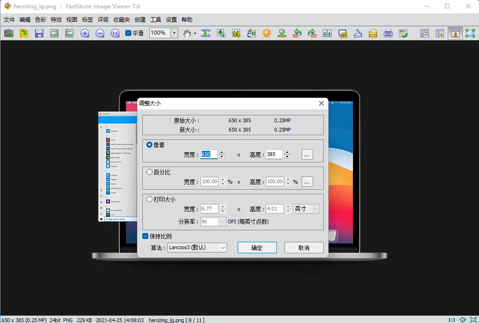Open the 设置 menu
The image size is (479, 323).
click(171, 19)
